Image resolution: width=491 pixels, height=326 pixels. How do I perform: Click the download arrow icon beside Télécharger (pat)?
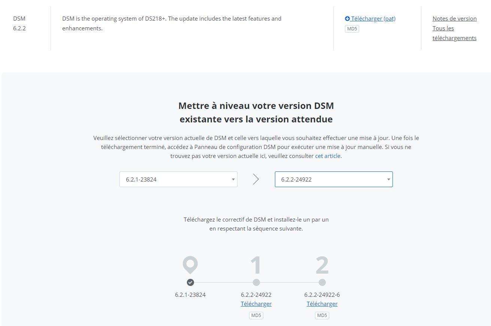pyautogui.click(x=347, y=19)
